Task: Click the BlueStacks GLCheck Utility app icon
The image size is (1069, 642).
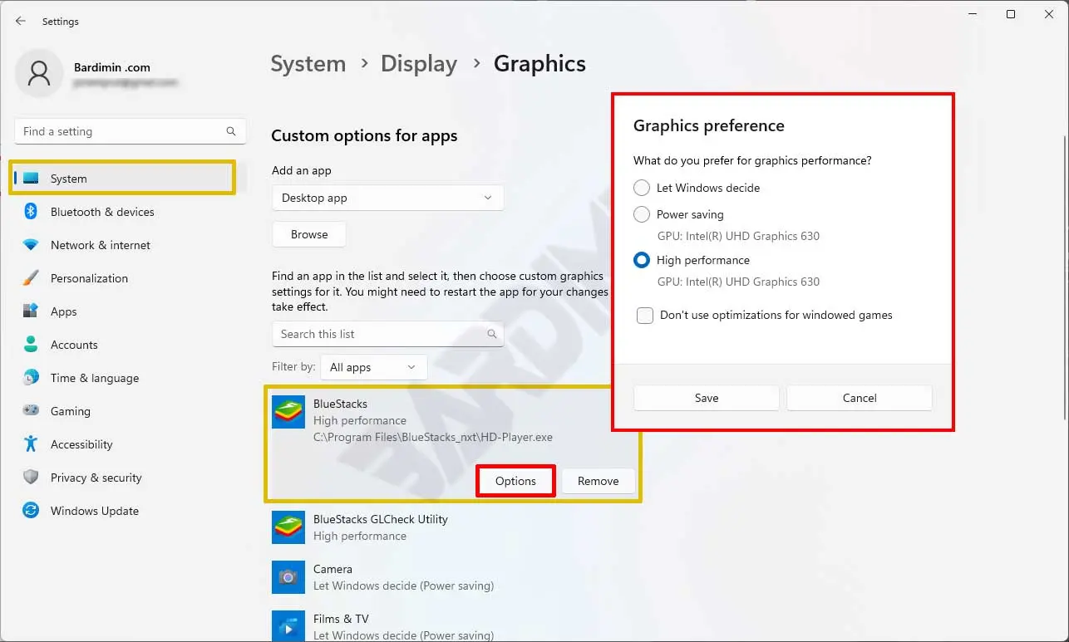Action: (x=288, y=527)
